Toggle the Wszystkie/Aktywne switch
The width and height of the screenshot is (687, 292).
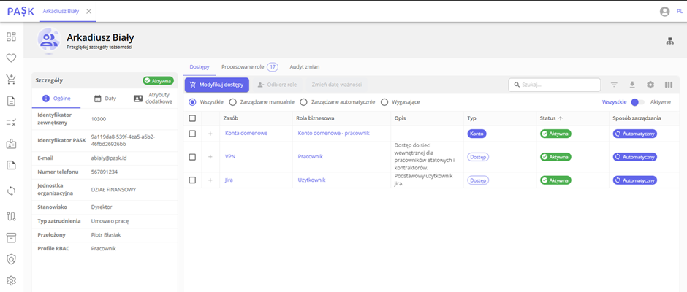point(637,102)
